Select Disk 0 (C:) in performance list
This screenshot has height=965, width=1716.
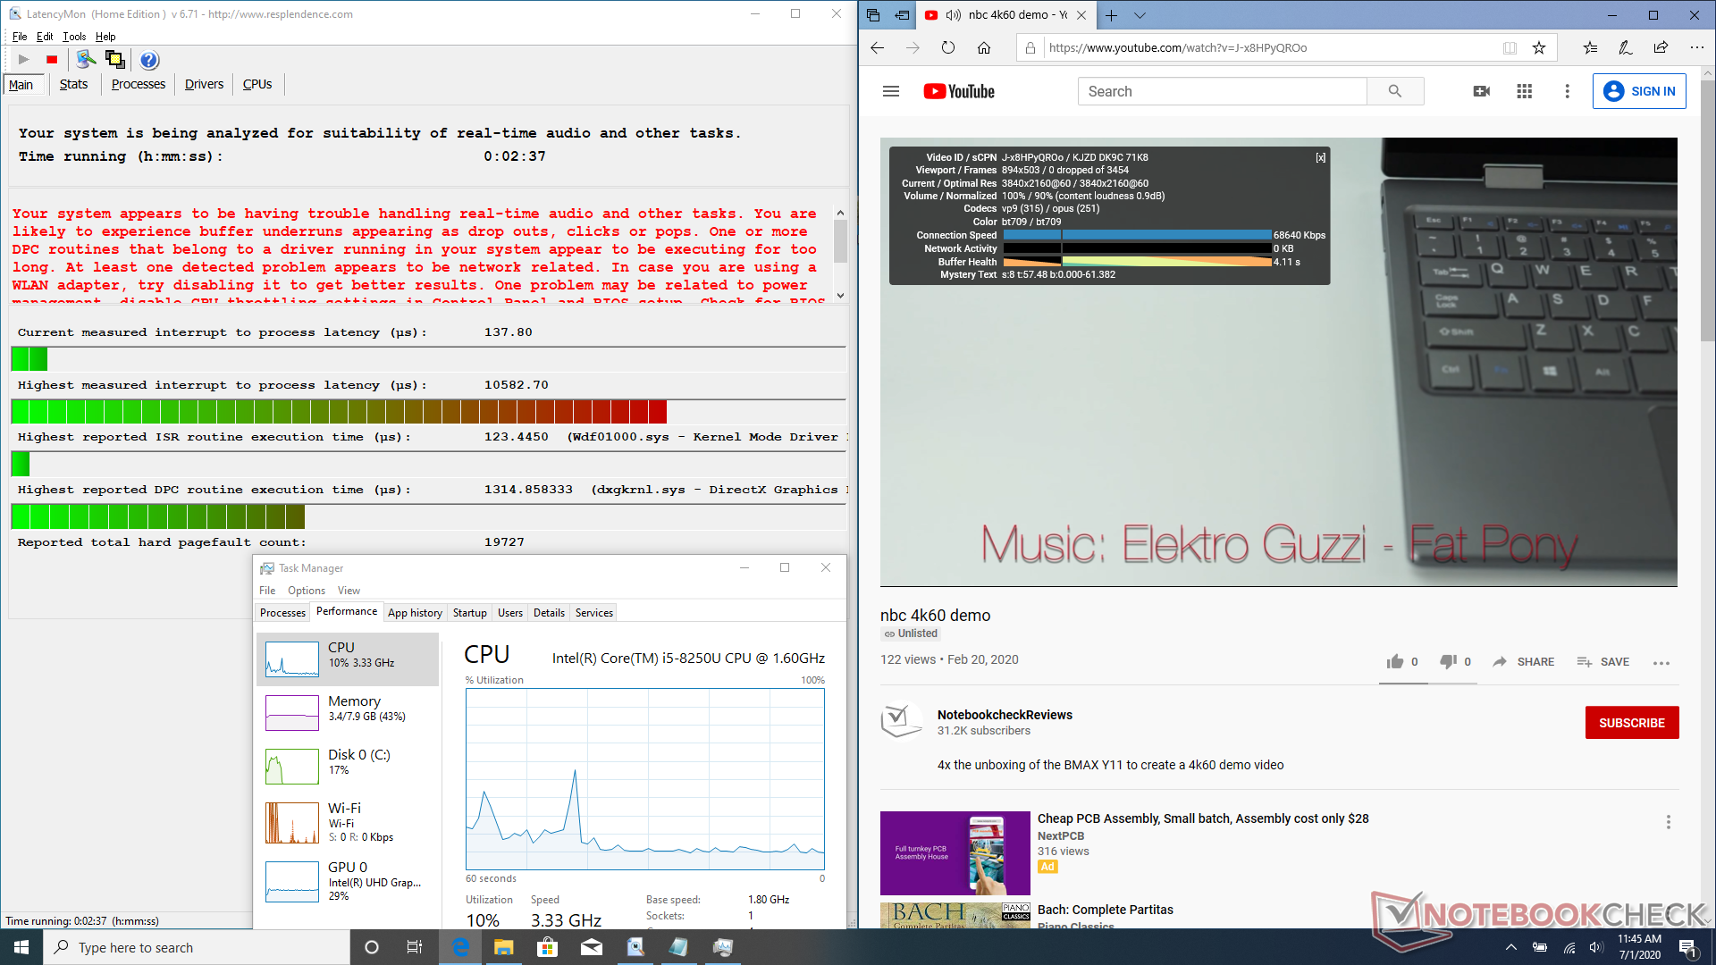pos(348,766)
